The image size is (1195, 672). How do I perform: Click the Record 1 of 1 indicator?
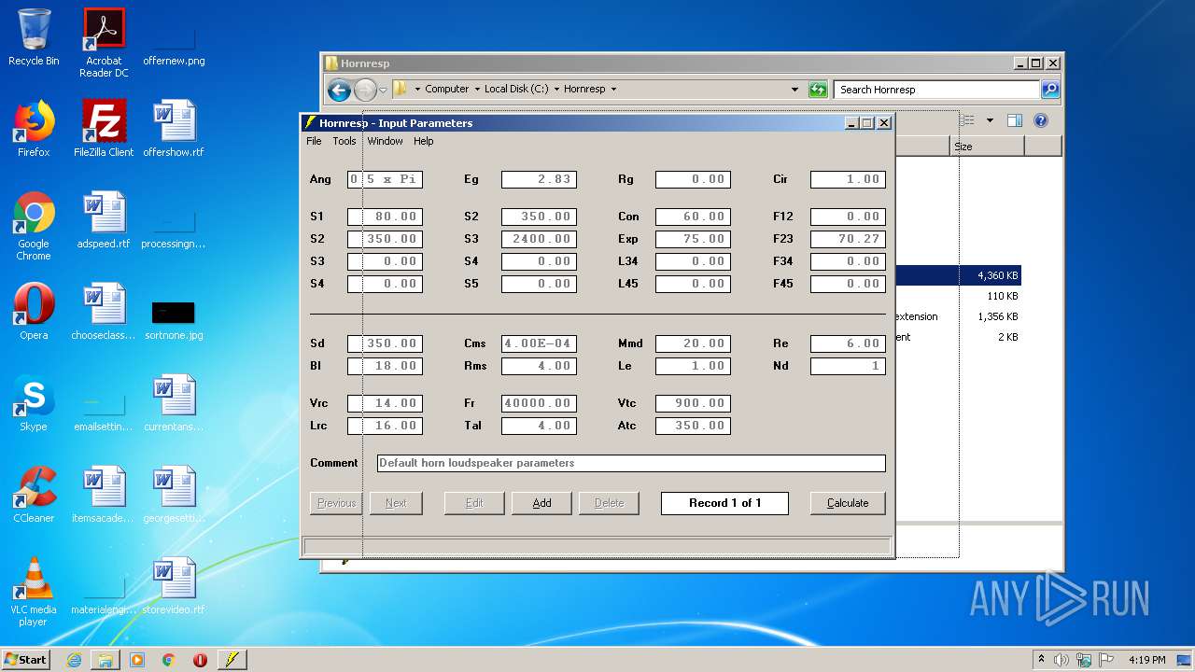coord(724,503)
